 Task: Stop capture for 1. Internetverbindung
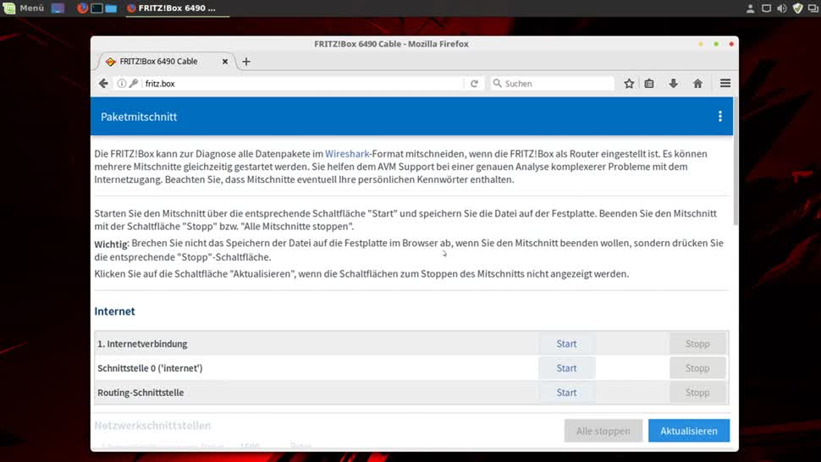tap(697, 344)
